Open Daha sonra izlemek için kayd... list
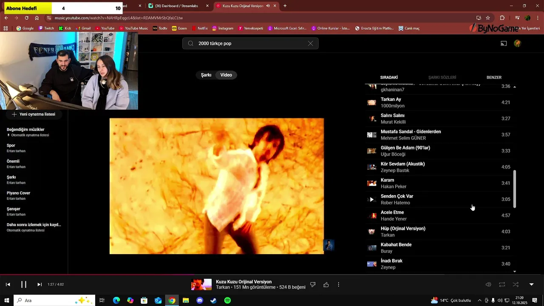Screen dimensions: 544x306 34,227
